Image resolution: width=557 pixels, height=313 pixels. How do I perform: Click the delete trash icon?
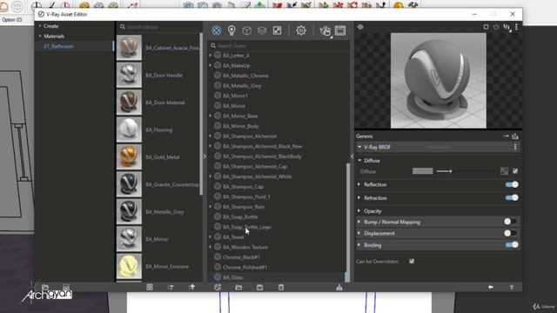point(281,287)
